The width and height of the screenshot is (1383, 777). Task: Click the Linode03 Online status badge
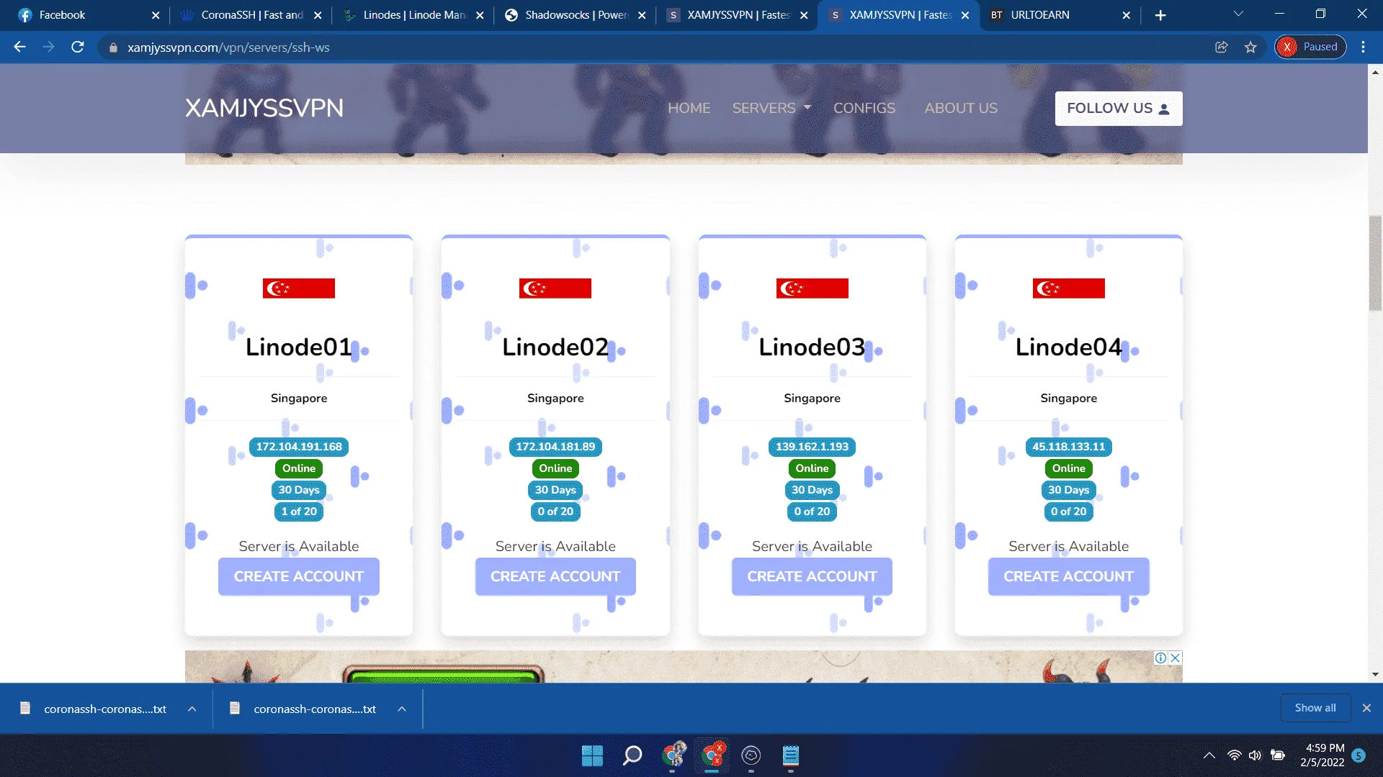[812, 468]
